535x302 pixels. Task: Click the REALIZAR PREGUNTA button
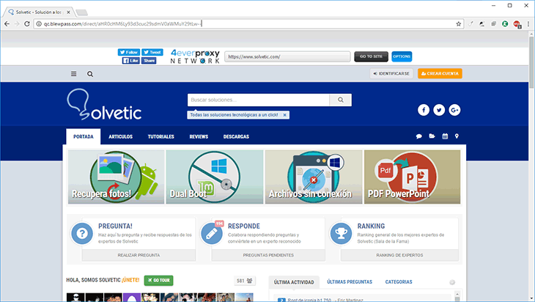pyautogui.click(x=139, y=255)
